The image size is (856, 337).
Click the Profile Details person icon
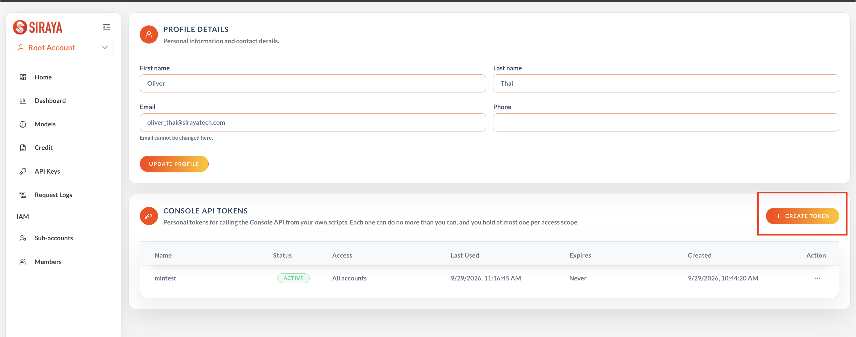[149, 34]
